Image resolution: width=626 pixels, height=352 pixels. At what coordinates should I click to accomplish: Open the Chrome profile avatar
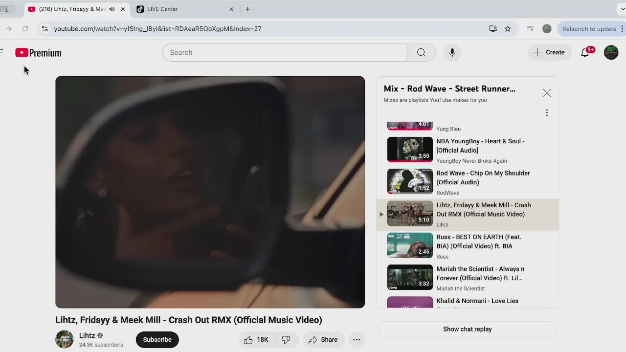tap(547, 29)
